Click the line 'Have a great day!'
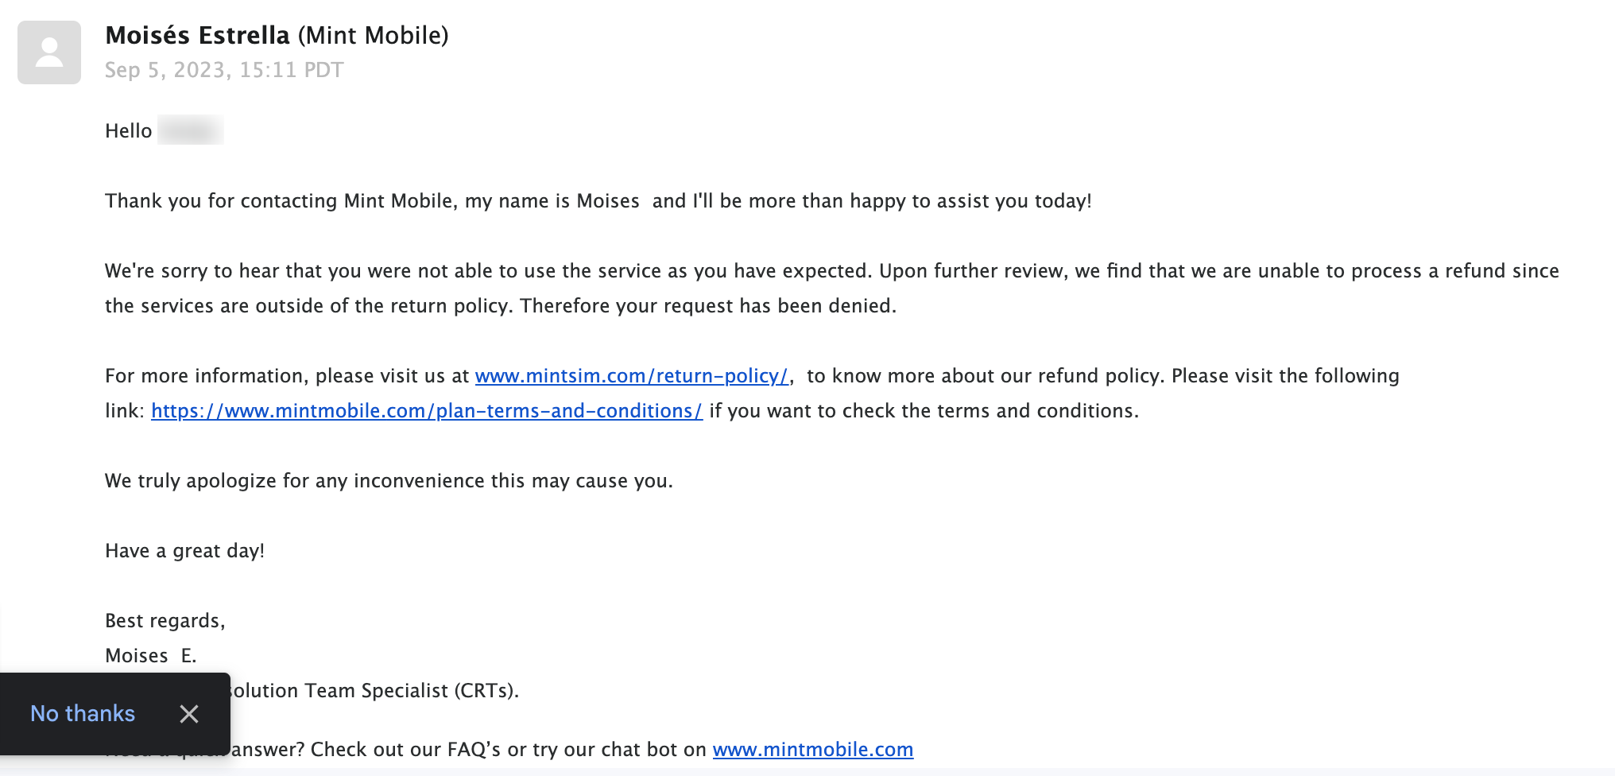This screenshot has height=776, width=1615. click(x=184, y=551)
